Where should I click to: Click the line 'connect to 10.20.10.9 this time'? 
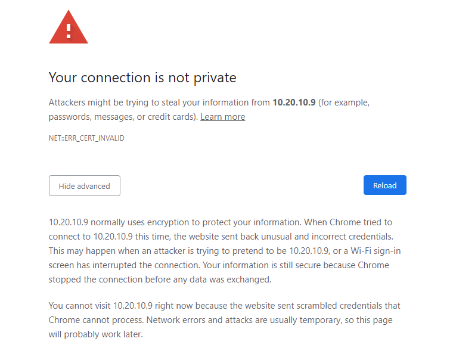(x=221, y=237)
